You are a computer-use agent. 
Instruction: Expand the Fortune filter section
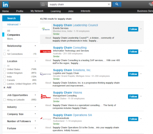35,128
